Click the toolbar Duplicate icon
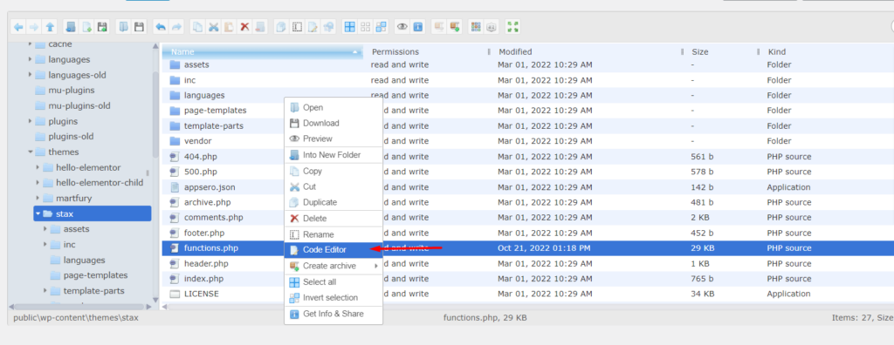This screenshot has height=345, width=894. point(280,26)
